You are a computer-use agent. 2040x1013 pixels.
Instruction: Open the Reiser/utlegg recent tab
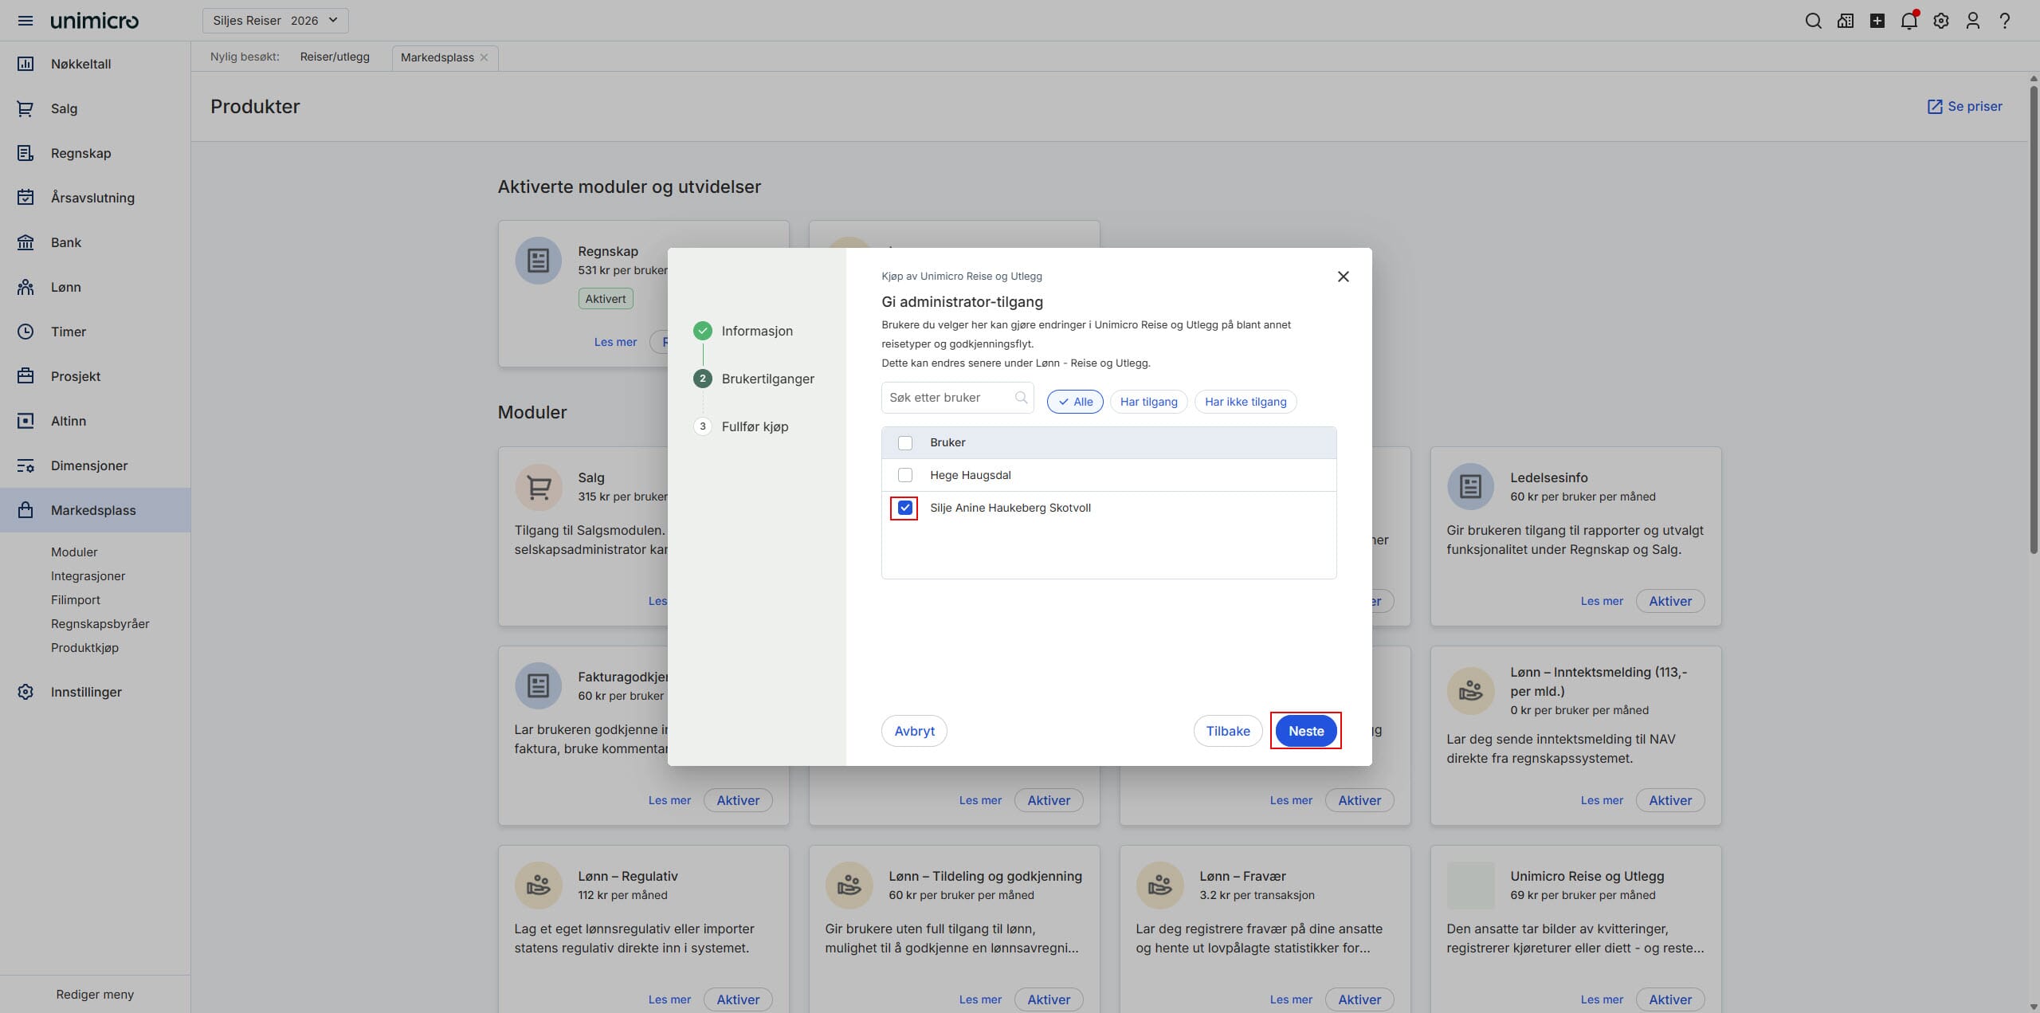tap(335, 57)
